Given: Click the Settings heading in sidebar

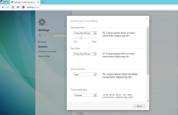Looking at the screenshot, I should coord(44,30).
